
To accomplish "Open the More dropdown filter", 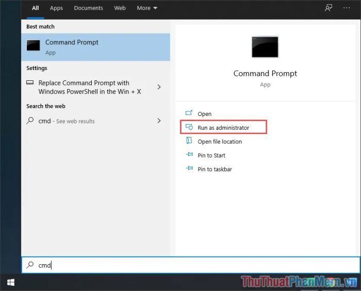I will click(147, 8).
